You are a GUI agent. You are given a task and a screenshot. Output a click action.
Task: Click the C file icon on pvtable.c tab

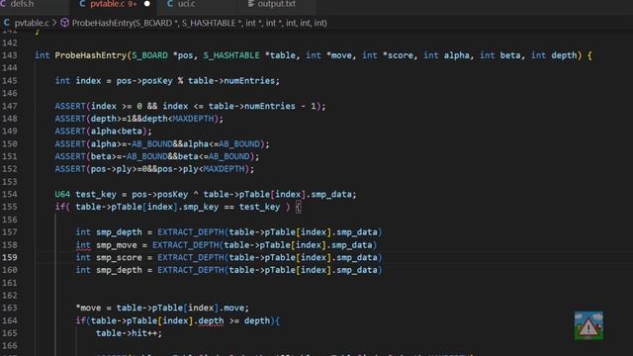click(82, 4)
